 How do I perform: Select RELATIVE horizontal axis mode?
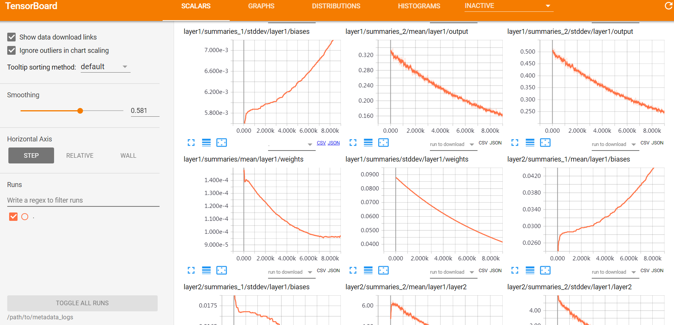click(x=80, y=155)
